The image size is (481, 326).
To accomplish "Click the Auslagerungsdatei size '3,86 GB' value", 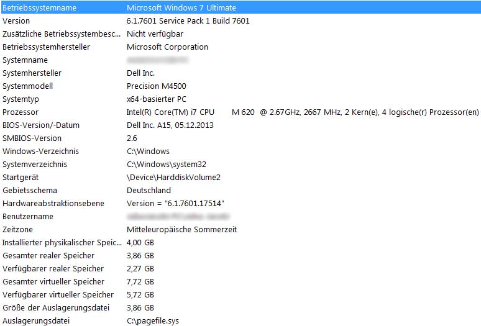I will click(x=140, y=307).
